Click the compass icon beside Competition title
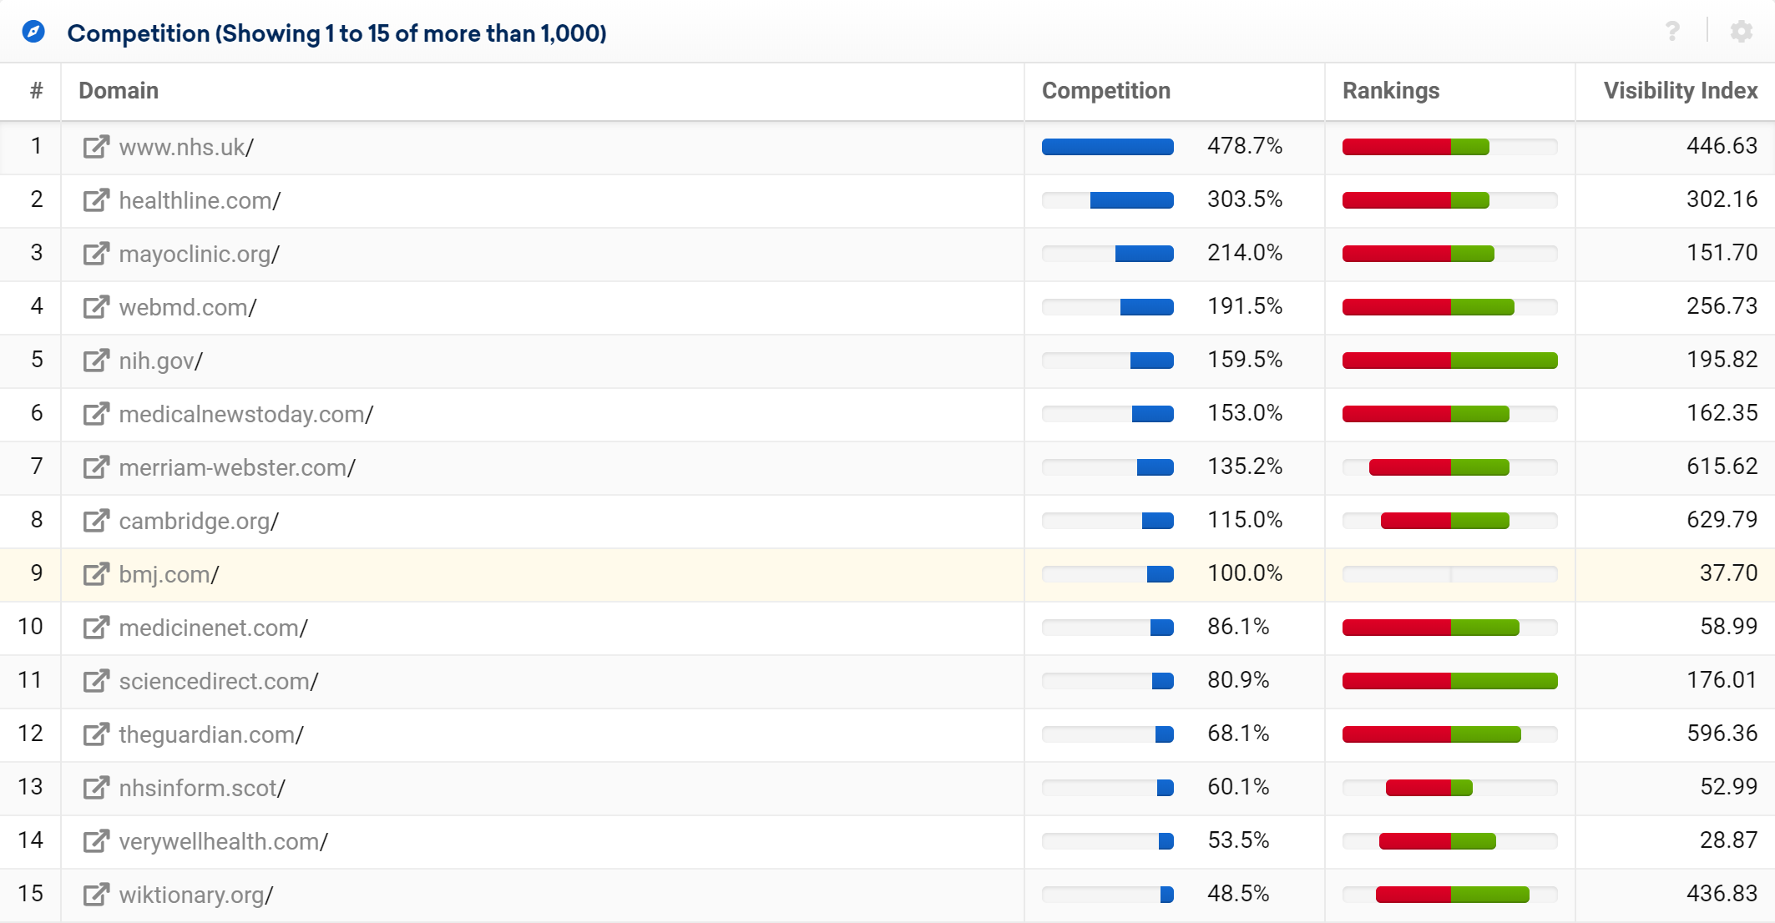 click(x=33, y=33)
